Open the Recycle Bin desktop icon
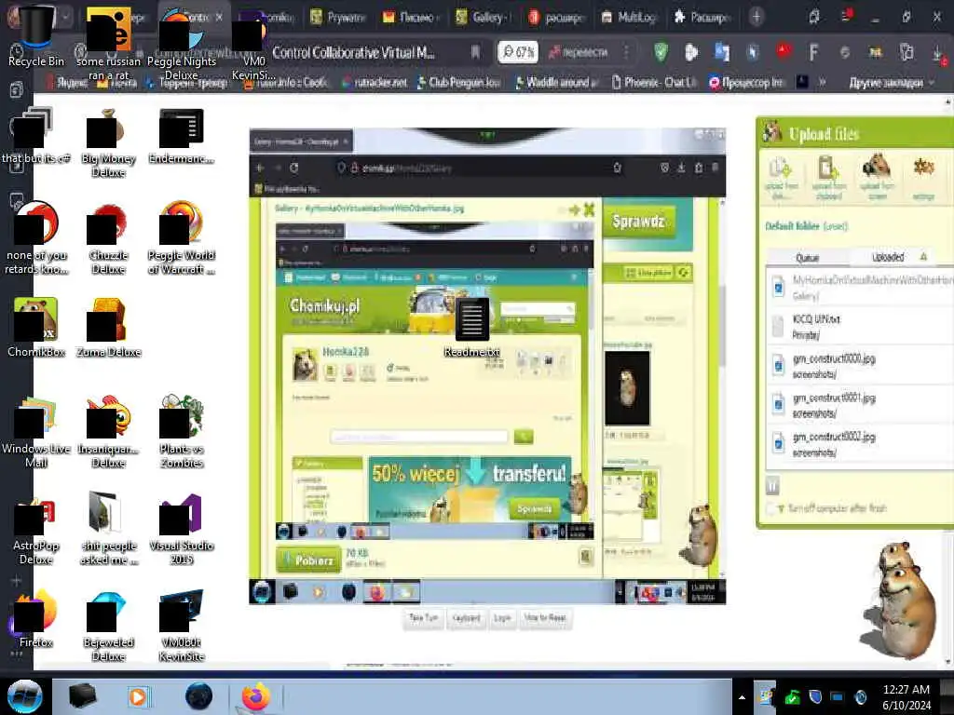Screen dimensions: 954x715 (35, 36)
